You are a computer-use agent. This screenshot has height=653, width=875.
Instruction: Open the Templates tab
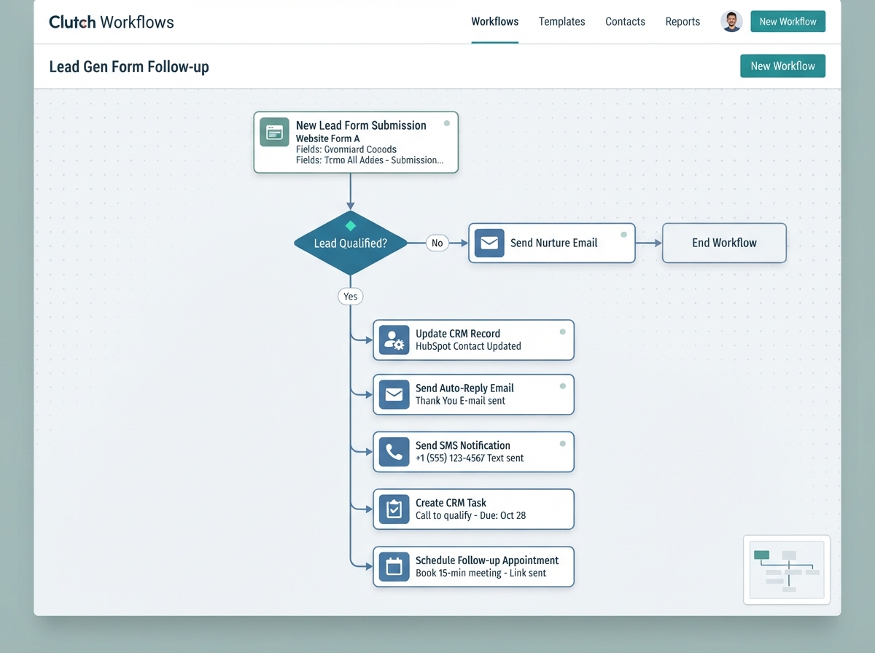coord(561,21)
